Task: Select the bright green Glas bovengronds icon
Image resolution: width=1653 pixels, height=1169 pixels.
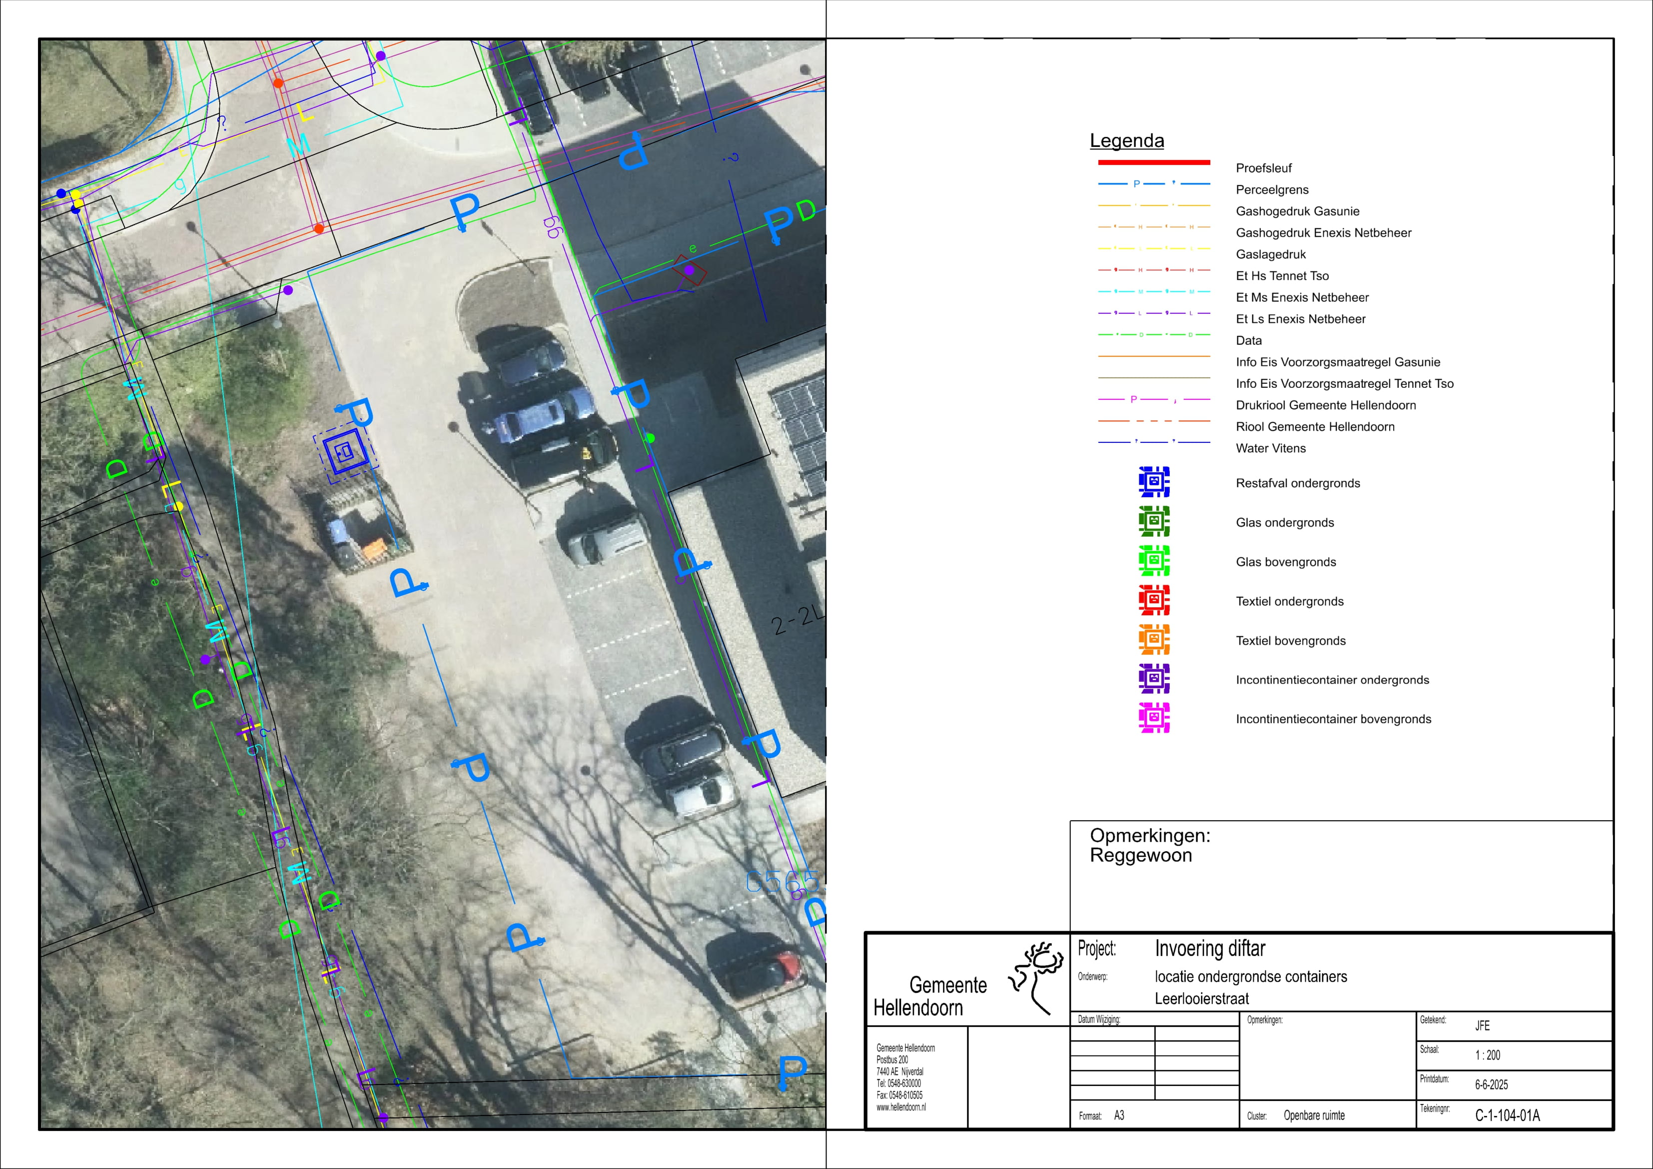Action: tap(1153, 561)
